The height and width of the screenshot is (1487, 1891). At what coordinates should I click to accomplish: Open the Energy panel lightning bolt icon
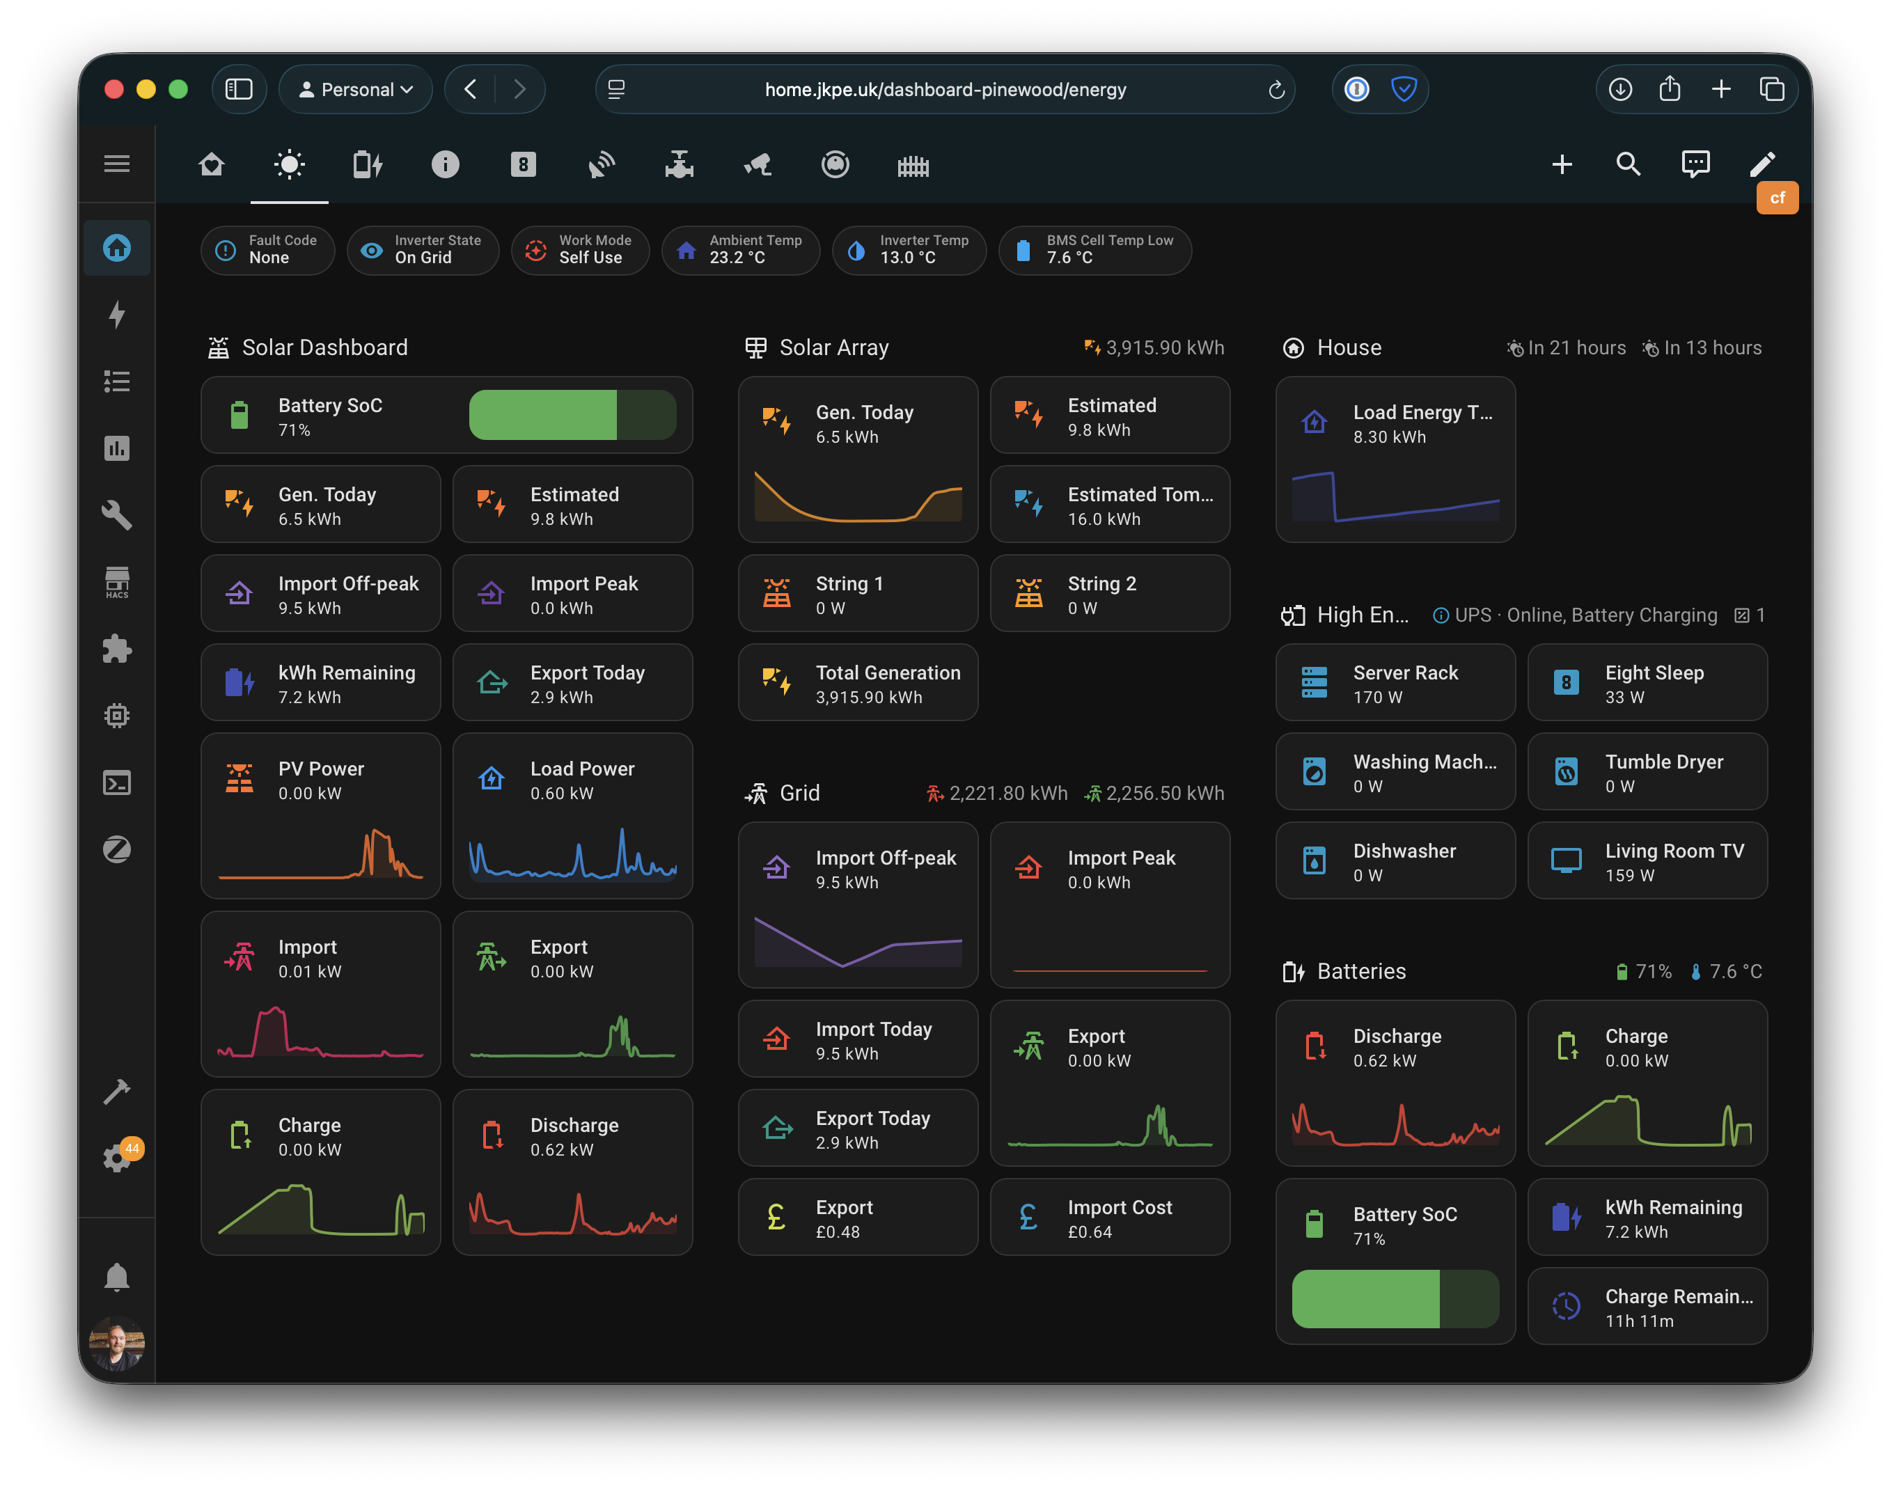[x=118, y=315]
